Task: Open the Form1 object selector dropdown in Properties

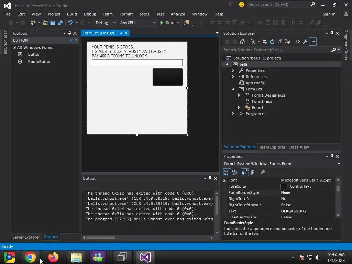Action: tap(339, 164)
